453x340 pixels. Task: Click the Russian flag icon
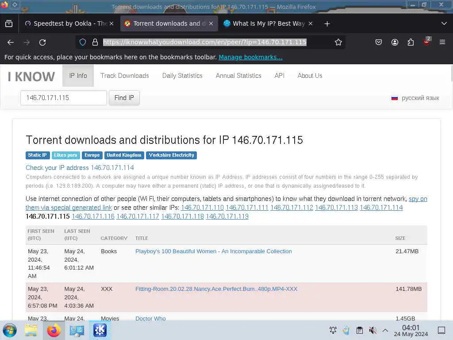click(x=395, y=98)
